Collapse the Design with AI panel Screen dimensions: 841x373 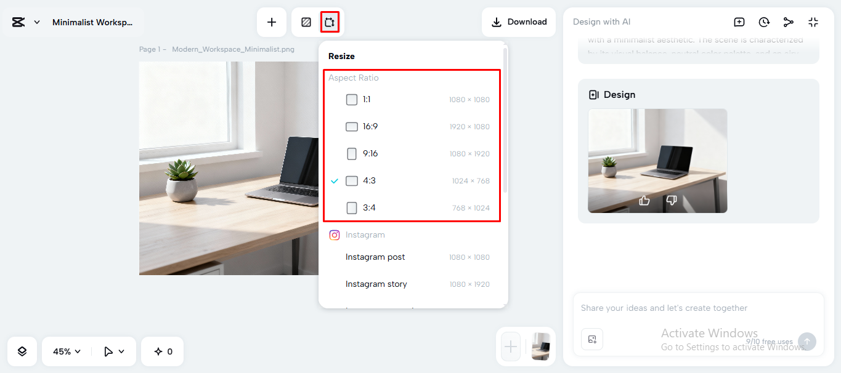point(813,22)
